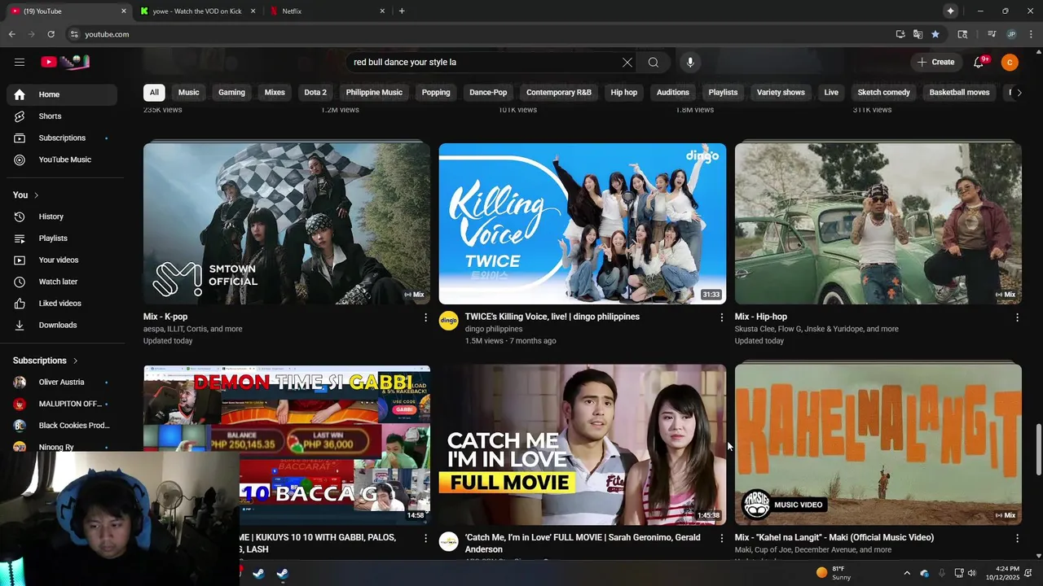Viewport: 1043px width, 586px height.
Task: Open the Mix - Hip-hop thumbnail
Action: [878, 224]
